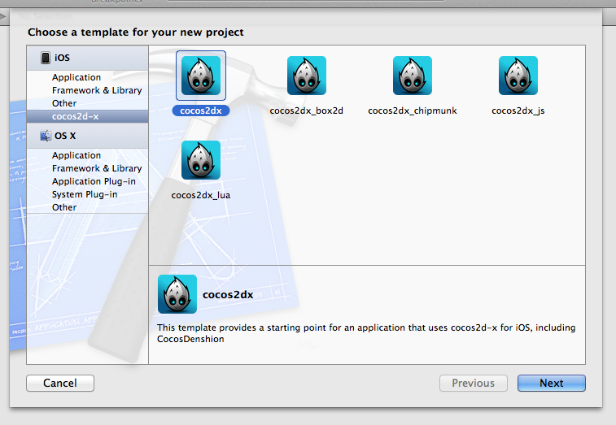Proceed with the Next button
616x425 pixels.
[x=552, y=383]
